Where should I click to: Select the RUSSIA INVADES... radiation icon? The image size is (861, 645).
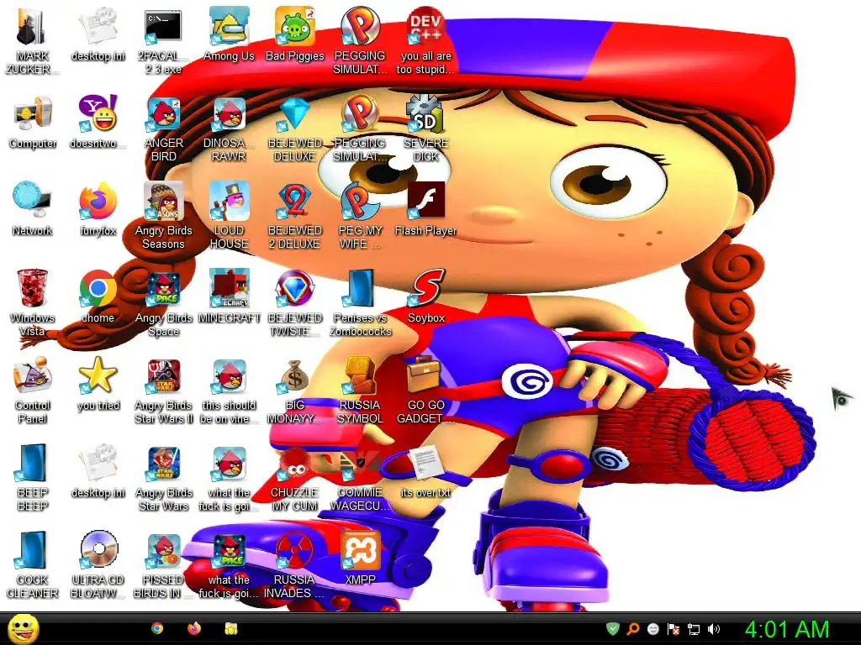(294, 564)
